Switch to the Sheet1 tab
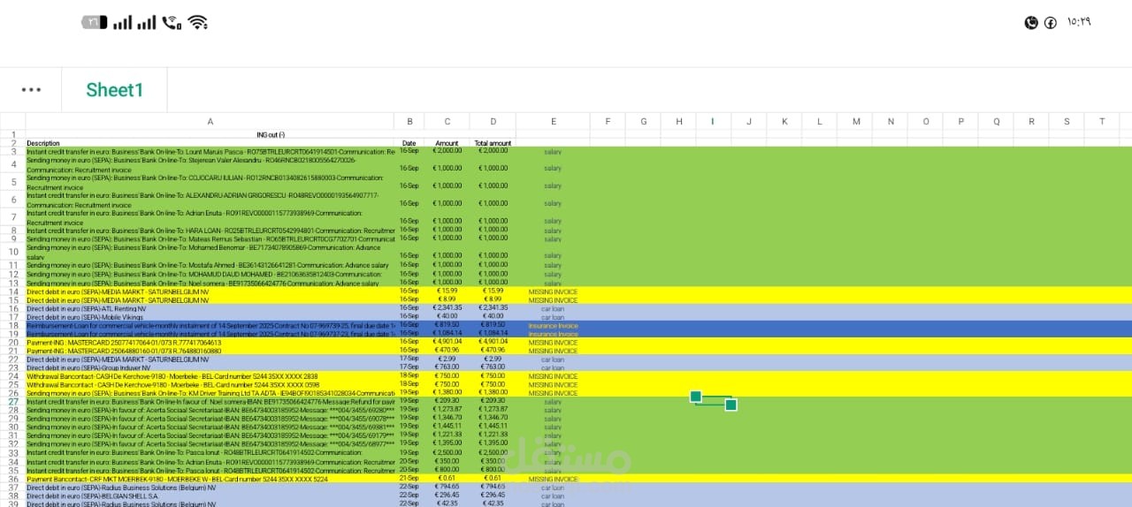Viewport: 1132px width, 507px height. point(114,90)
